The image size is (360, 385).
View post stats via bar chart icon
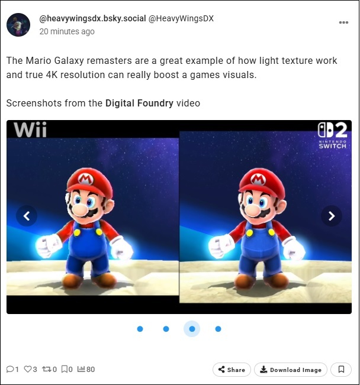tap(81, 369)
